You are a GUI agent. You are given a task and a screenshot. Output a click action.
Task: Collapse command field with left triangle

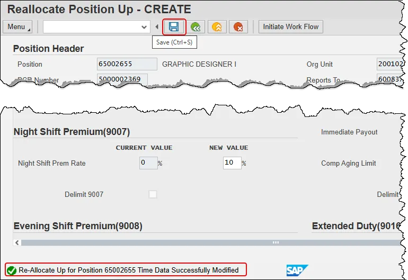(157, 27)
